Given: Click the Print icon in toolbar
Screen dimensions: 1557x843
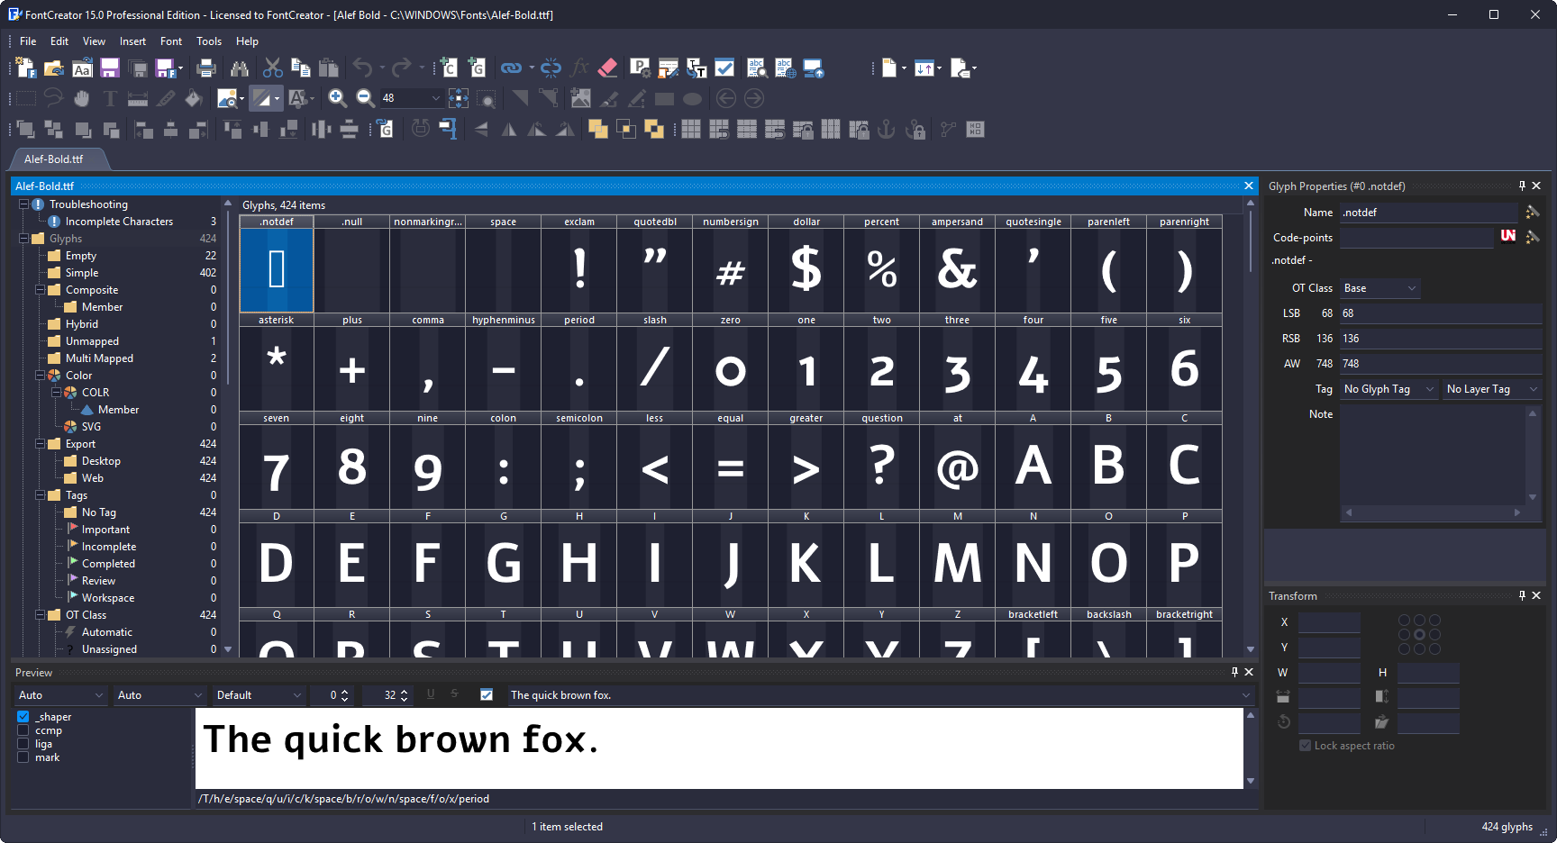Looking at the screenshot, I should point(206,68).
